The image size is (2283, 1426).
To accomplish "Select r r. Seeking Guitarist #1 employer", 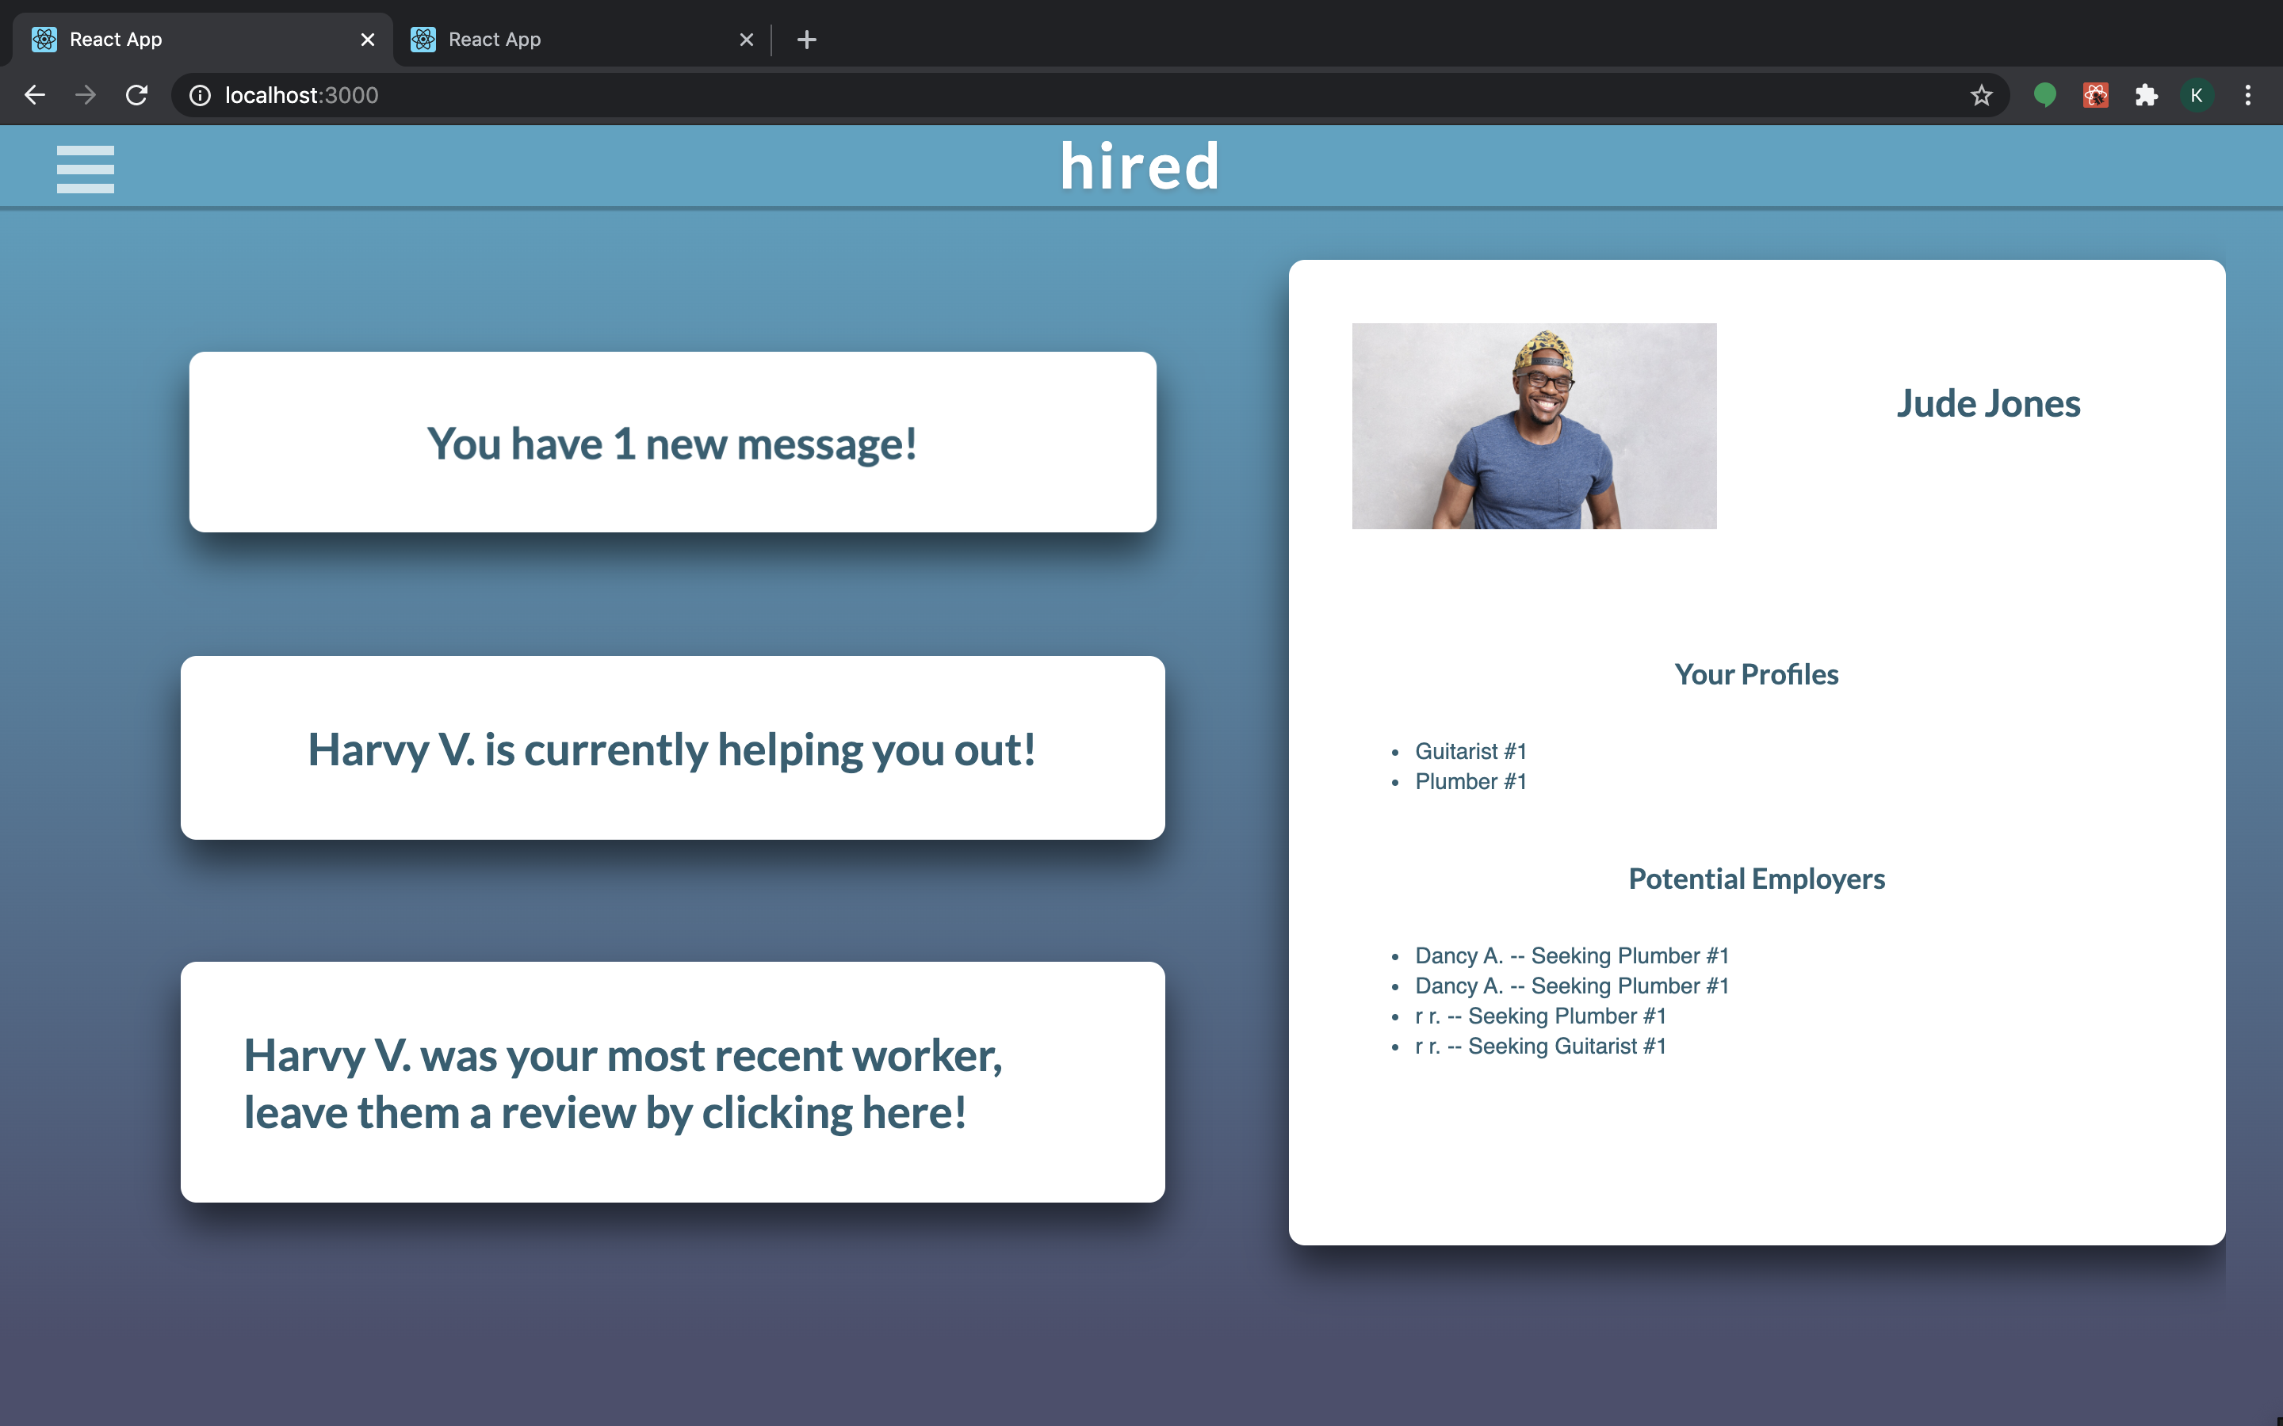I will click(1539, 1046).
